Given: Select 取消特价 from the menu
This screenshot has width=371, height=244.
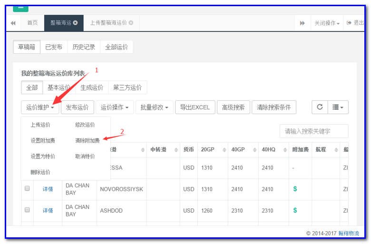Looking at the screenshot, I should pyautogui.click(x=85, y=156).
